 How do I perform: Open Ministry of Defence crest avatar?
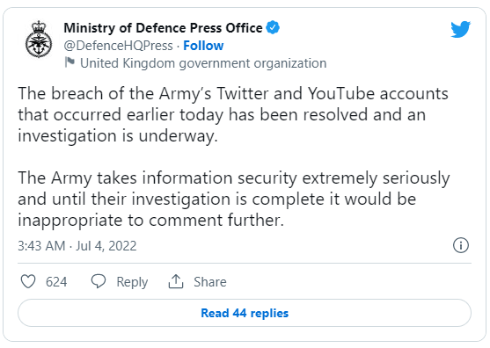pyautogui.click(x=39, y=40)
